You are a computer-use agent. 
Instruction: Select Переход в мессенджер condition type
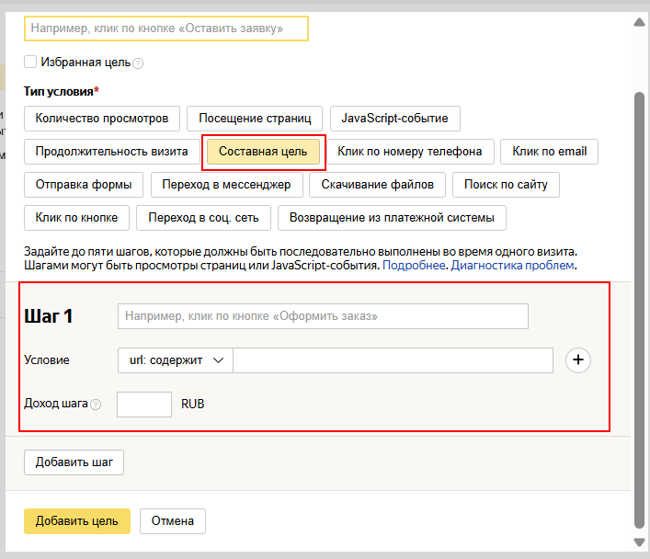pos(226,185)
